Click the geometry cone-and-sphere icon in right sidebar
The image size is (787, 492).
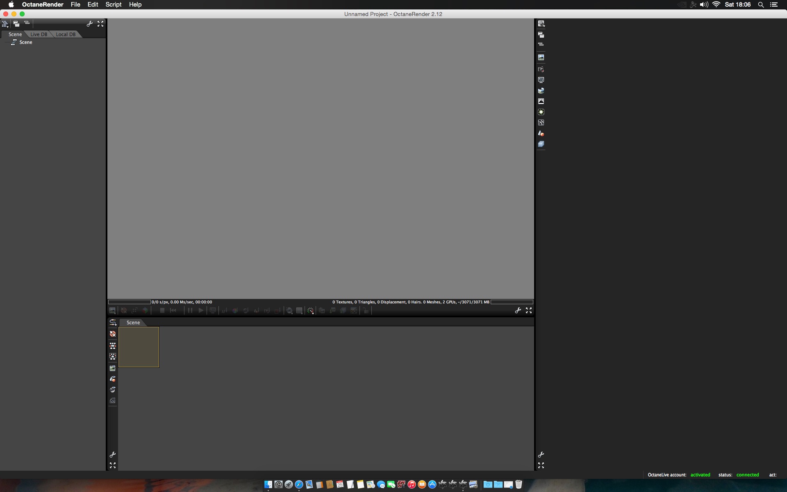541,133
